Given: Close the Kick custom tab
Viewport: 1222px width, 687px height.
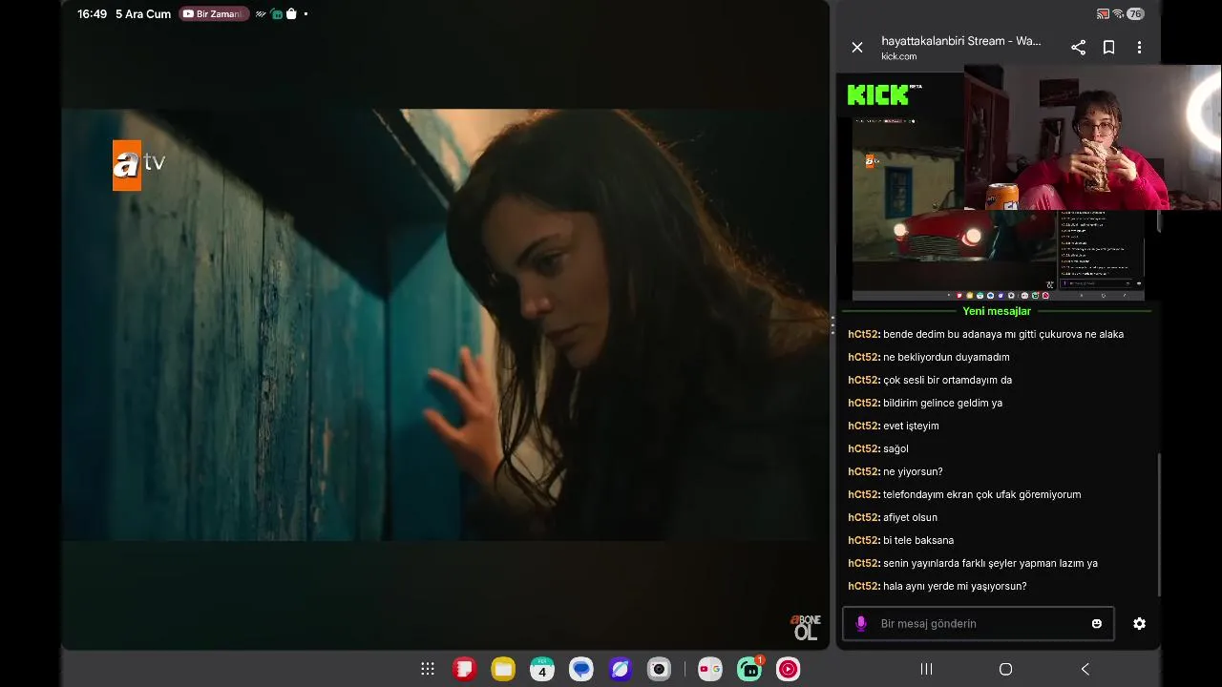Looking at the screenshot, I should [x=857, y=48].
